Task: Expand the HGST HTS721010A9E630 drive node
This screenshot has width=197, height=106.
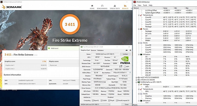Action: pyautogui.click(x=137, y=78)
